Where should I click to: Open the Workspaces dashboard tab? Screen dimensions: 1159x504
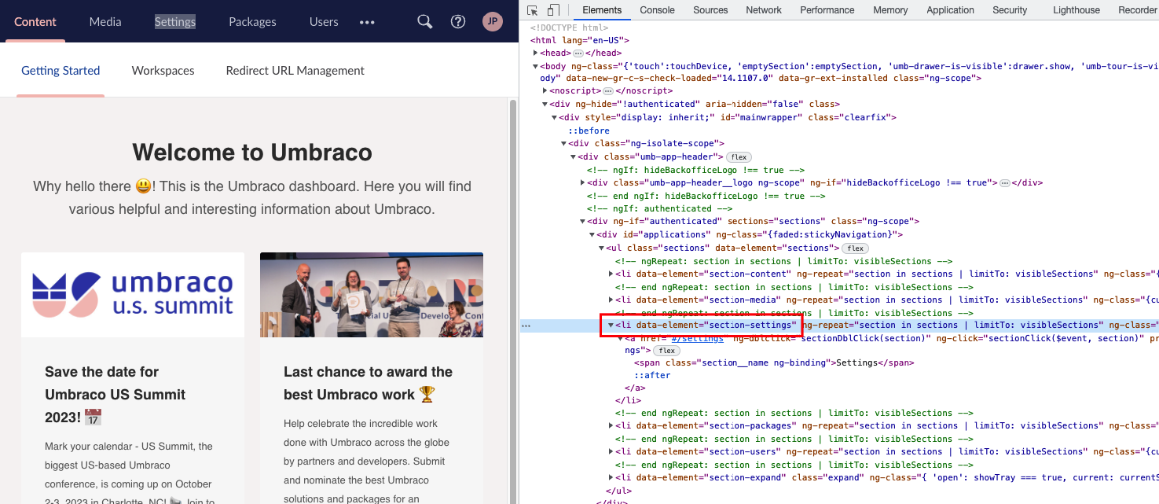tap(163, 71)
